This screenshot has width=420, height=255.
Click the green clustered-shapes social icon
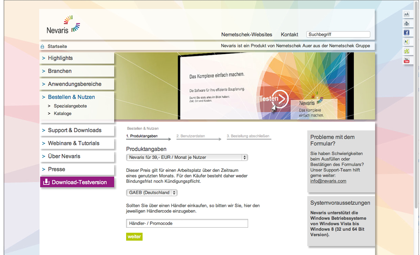[x=406, y=51]
